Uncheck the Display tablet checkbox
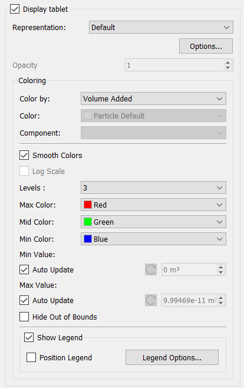The height and width of the screenshot is (388, 244). coord(15,9)
